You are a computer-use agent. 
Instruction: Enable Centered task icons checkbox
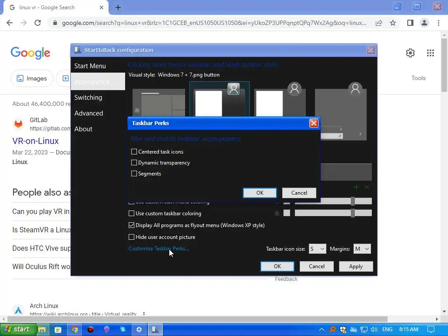(134, 152)
